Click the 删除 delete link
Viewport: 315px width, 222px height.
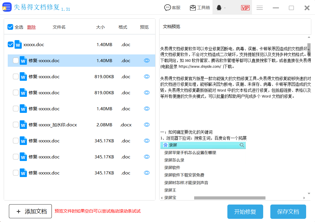coord(31,27)
